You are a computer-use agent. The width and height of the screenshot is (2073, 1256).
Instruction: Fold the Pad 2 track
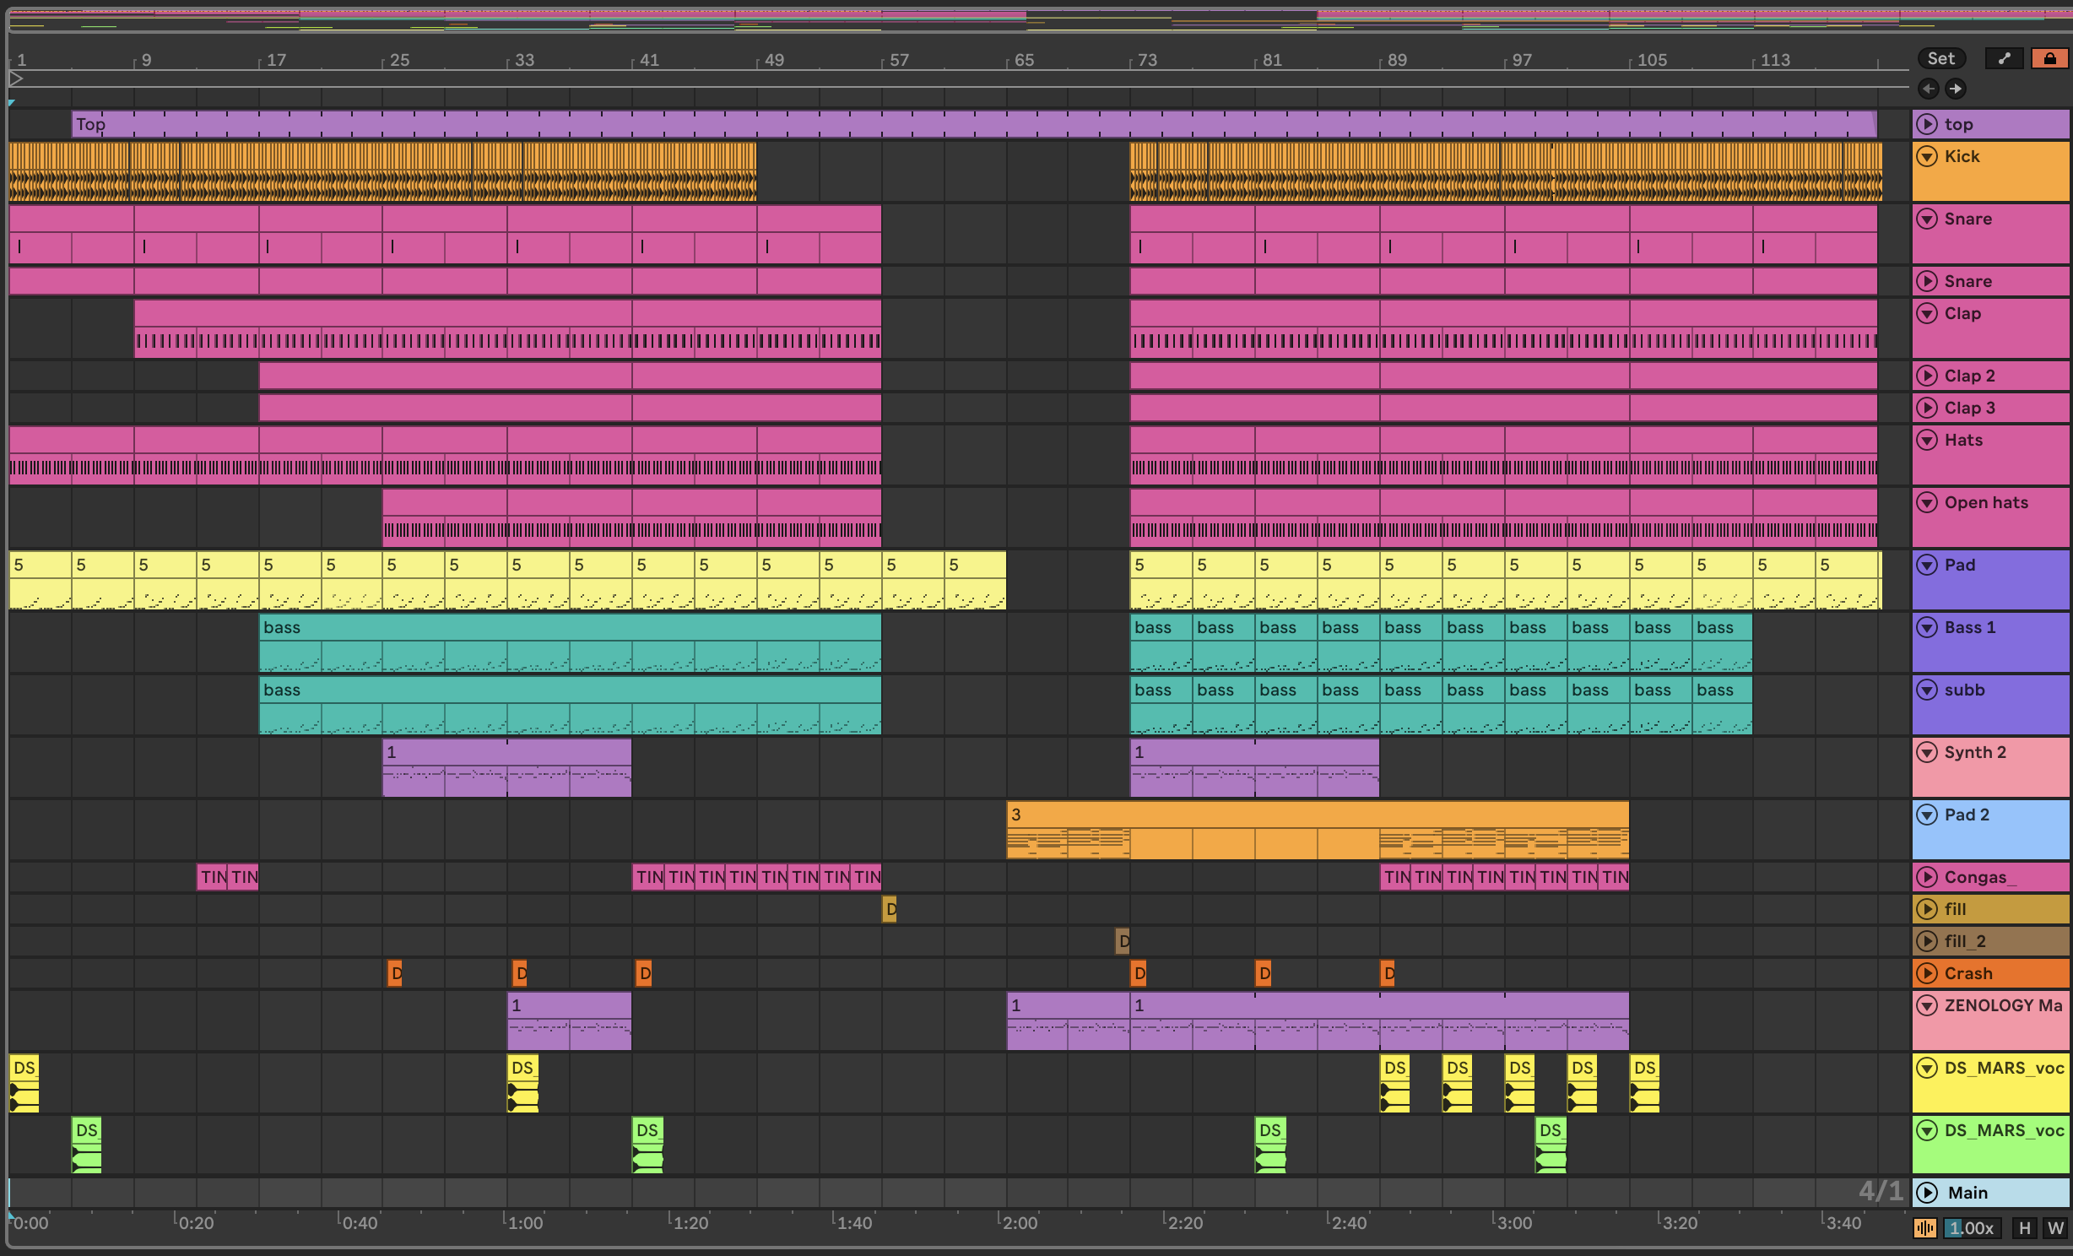(1927, 815)
